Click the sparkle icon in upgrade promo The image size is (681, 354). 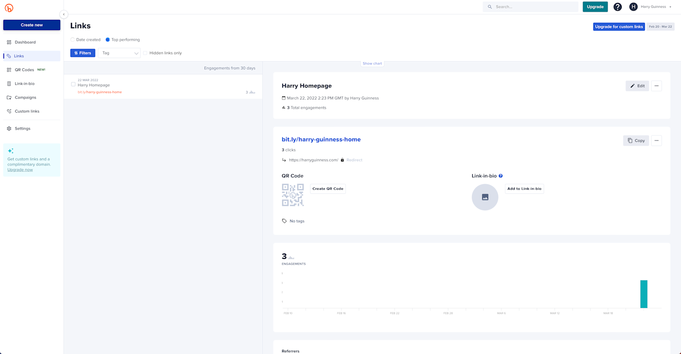point(11,151)
